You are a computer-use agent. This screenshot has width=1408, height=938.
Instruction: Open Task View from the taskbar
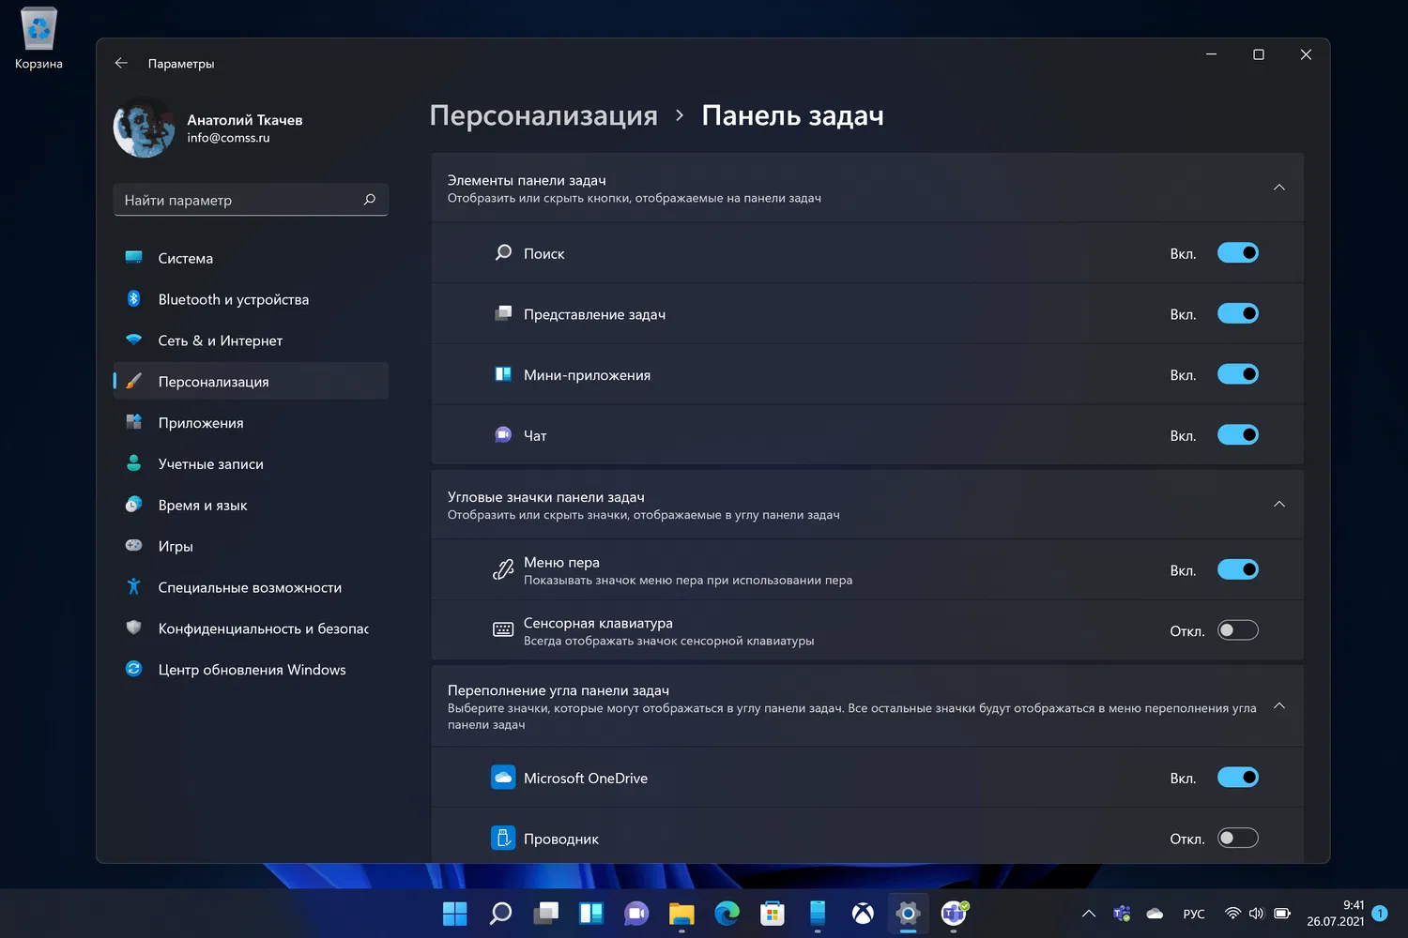(x=545, y=913)
